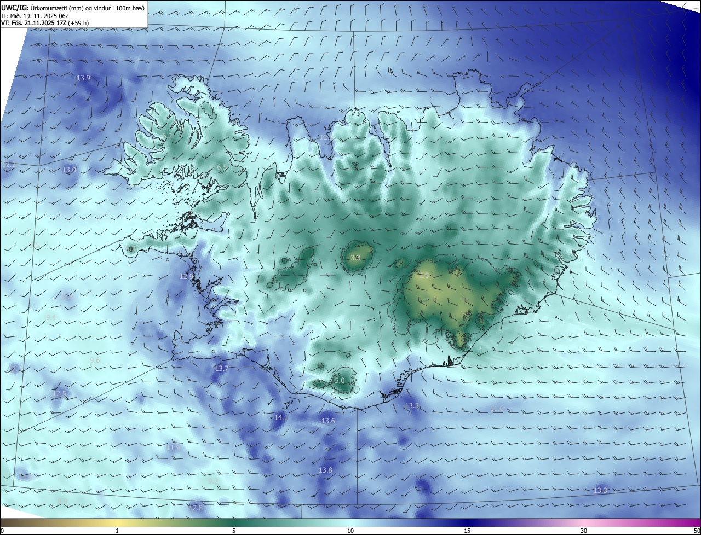The width and height of the screenshot is (701, 535).
Task: Click the 12.8 value label
Action: point(196,508)
